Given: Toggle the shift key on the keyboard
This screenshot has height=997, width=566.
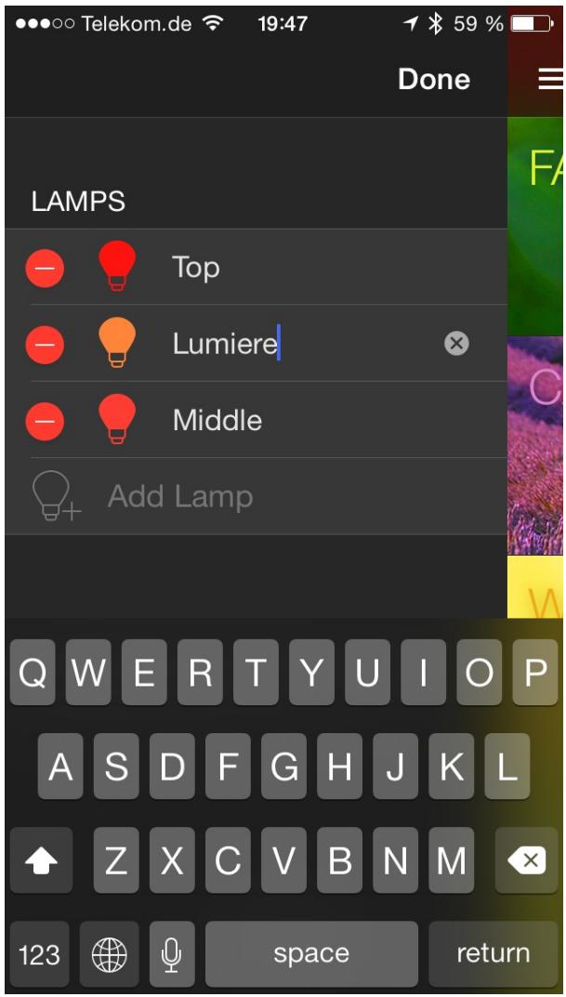Looking at the screenshot, I should point(41,860).
